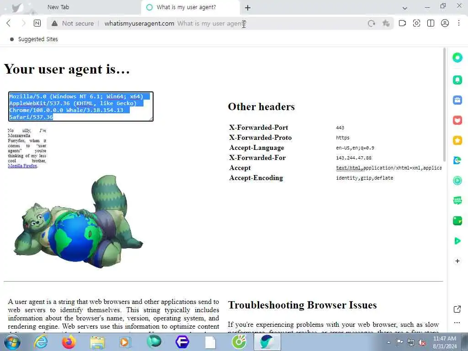Open sidebar more options ellipsis
This screenshot has height=351, width=468.
click(457, 323)
